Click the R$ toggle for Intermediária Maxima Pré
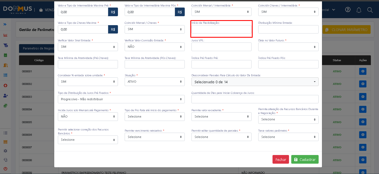379x174 pixels. click(x=113, y=12)
